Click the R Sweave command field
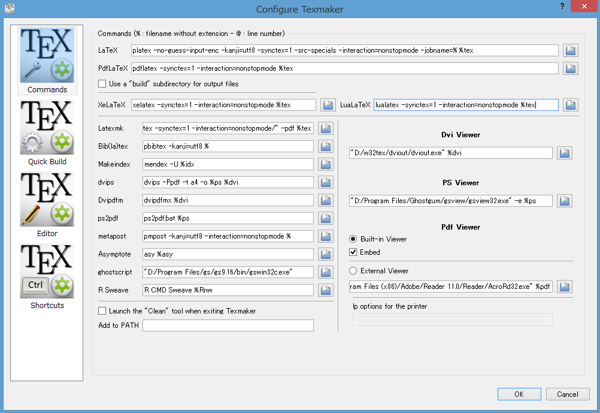Image resolution: width=600 pixels, height=413 pixels. pos(228,290)
